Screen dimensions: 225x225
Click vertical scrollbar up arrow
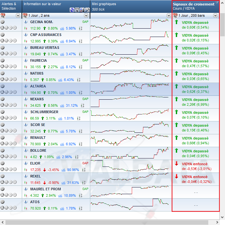point(222,3)
